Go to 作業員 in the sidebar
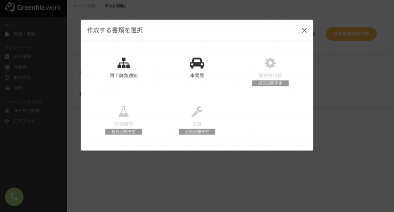 (x=20, y=67)
